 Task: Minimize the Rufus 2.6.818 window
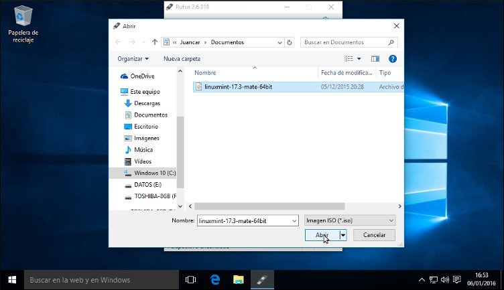click(287, 7)
